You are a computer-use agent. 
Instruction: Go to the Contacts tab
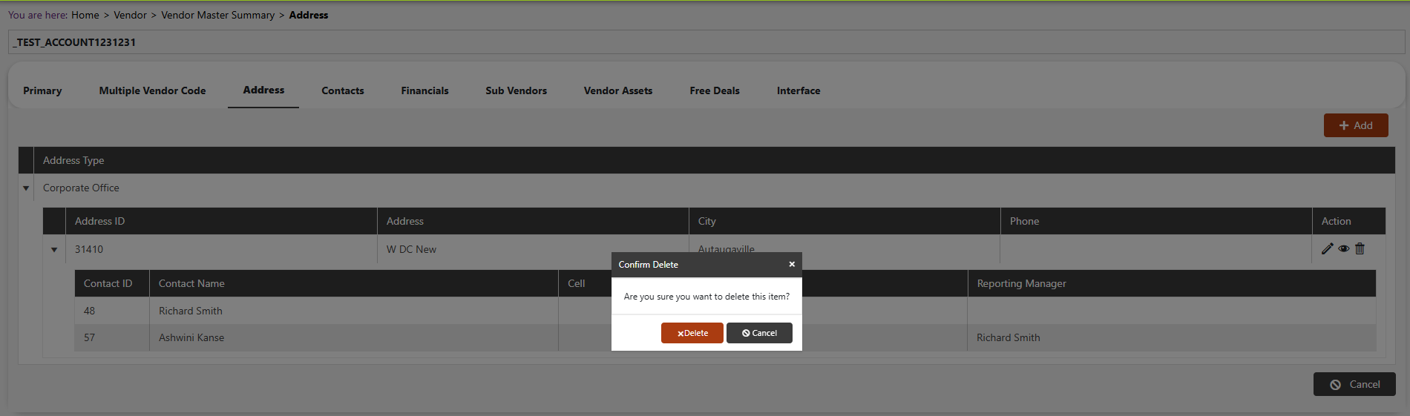(343, 90)
